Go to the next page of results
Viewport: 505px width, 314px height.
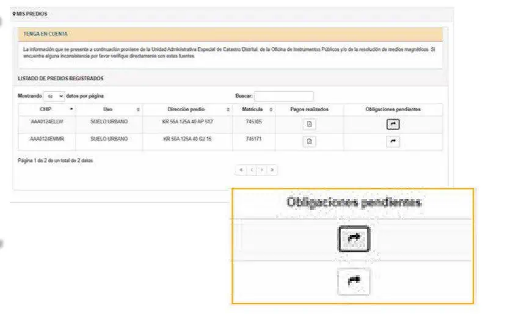pos(262,170)
